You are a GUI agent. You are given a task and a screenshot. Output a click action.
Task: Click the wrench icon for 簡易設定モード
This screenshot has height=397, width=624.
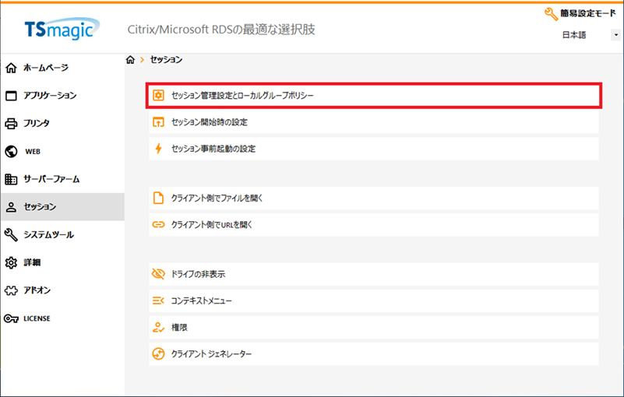coord(551,13)
